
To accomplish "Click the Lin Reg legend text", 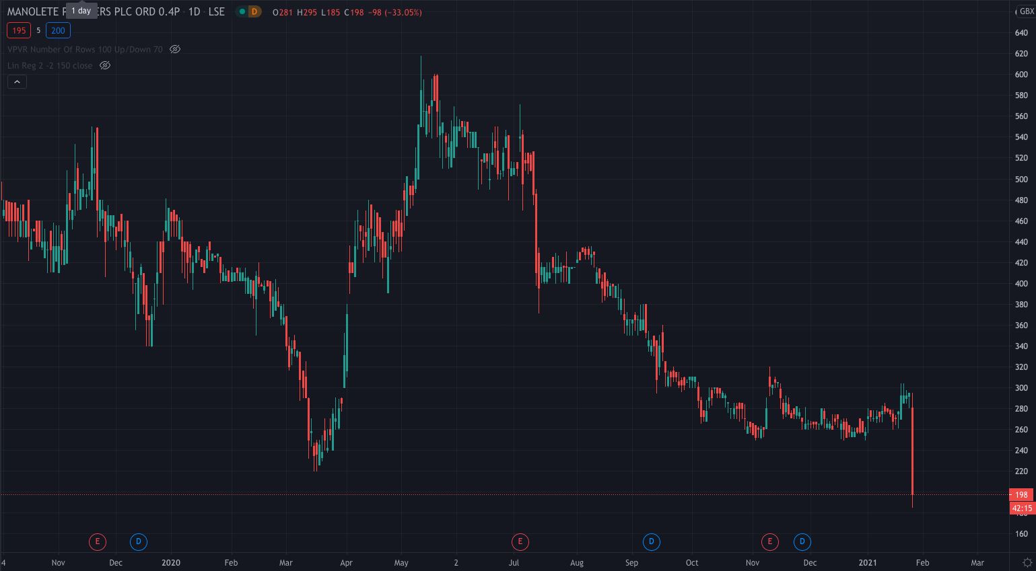I will (x=50, y=65).
